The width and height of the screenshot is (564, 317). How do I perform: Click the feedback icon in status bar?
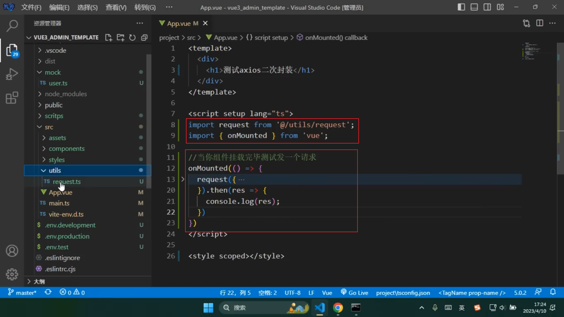pos(538,292)
